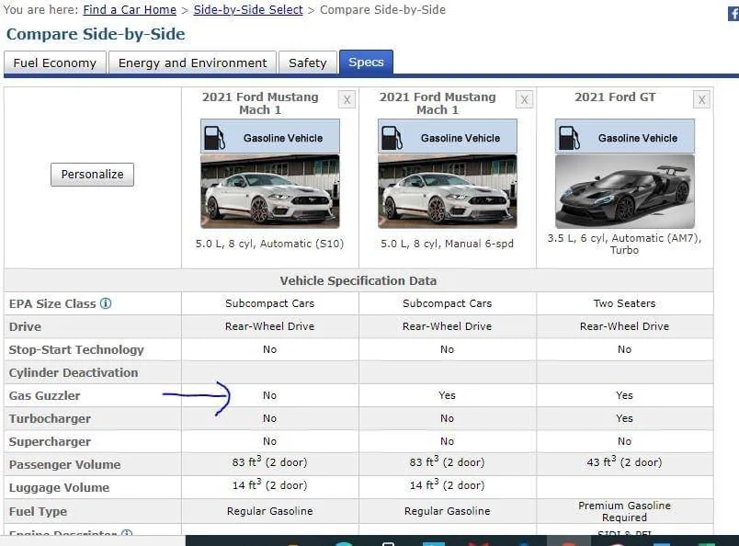Image resolution: width=739 pixels, height=546 pixels.
Task: Switch to Energy and Environment tab
Action: [x=192, y=63]
